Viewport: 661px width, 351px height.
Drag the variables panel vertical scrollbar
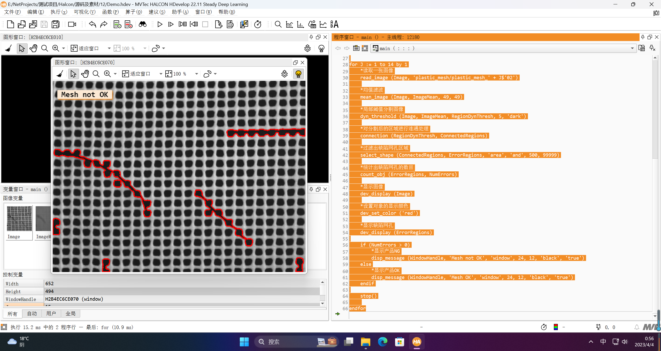[x=322, y=297]
